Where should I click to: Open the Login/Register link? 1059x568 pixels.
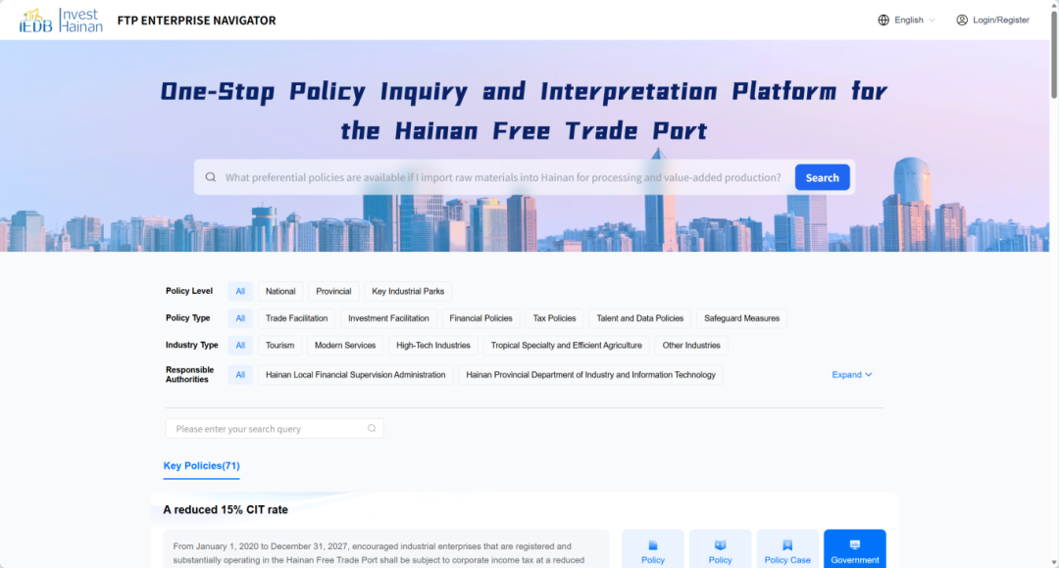[x=1000, y=20]
